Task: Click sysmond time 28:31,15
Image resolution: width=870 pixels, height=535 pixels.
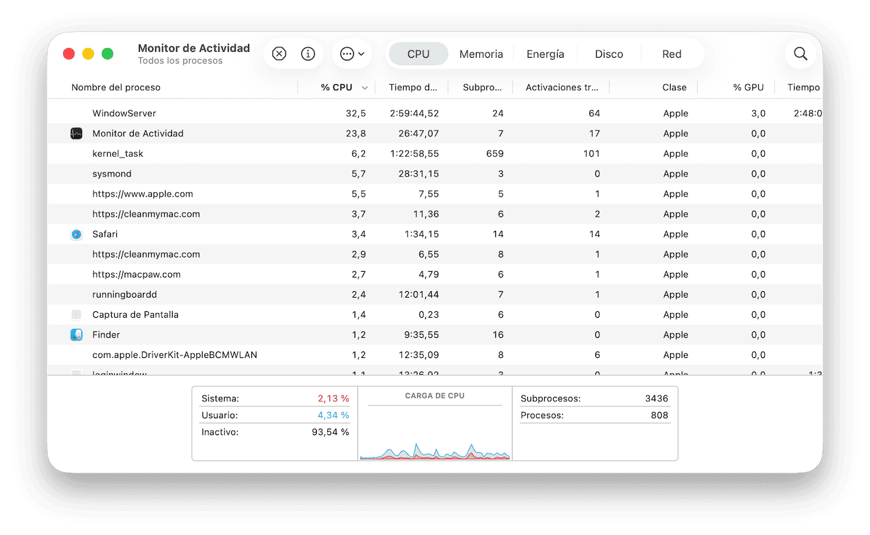Action: click(x=419, y=174)
